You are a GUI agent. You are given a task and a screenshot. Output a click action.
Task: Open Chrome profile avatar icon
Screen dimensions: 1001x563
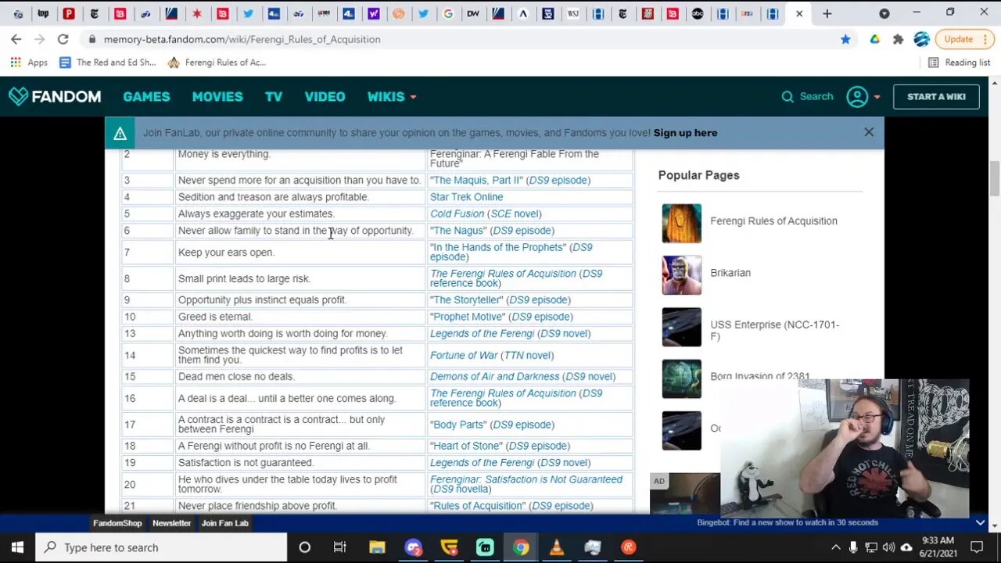pos(921,39)
